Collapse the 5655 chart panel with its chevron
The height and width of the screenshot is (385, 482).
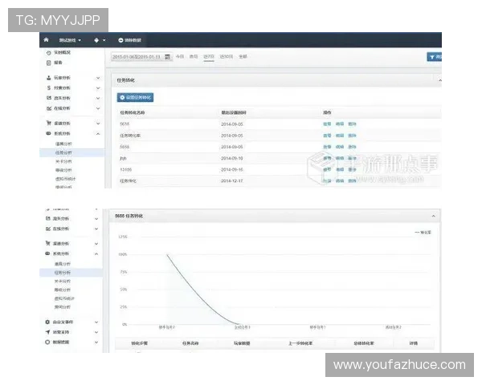click(x=434, y=216)
